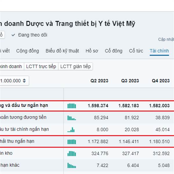Open sparkline for đầu tư tài chính ngắn hạn
The width and height of the screenshot is (174, 174).
click(71, 130)
